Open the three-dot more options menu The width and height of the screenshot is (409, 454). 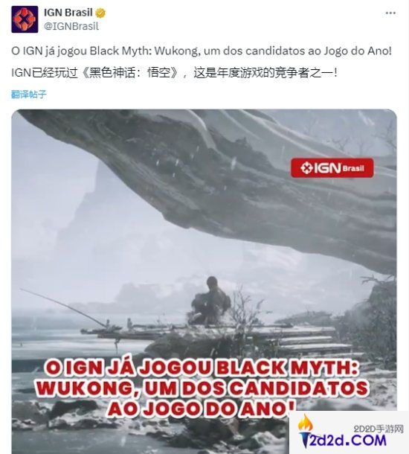coord(390,13)
